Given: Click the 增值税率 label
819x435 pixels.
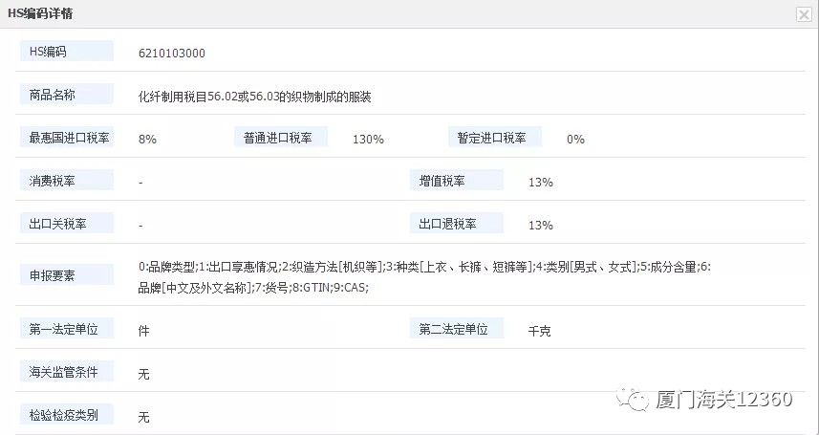Looking at the screenshot, I should pos(456,181).
